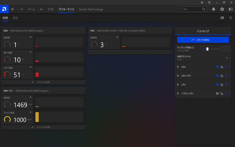
Task: Toggle CPU logging trend icon
Action: (227, 85)
